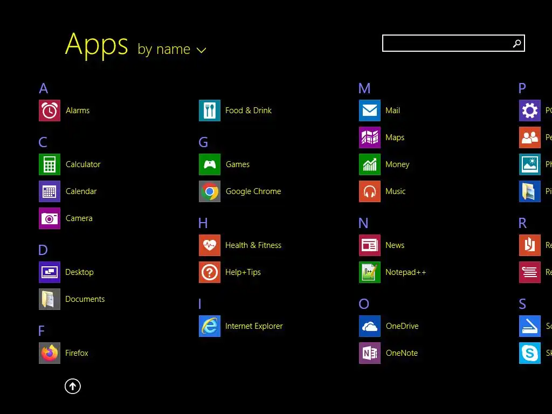Open Help+Tips question mark icon

pos(210,272)
